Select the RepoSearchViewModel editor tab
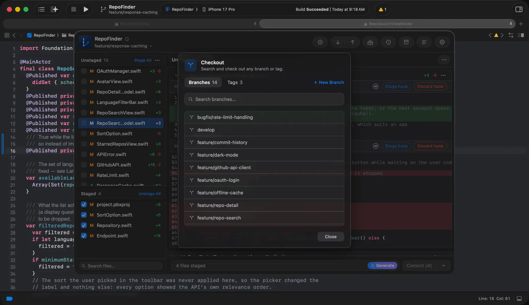The image size is (529, 305). point(387,24)
